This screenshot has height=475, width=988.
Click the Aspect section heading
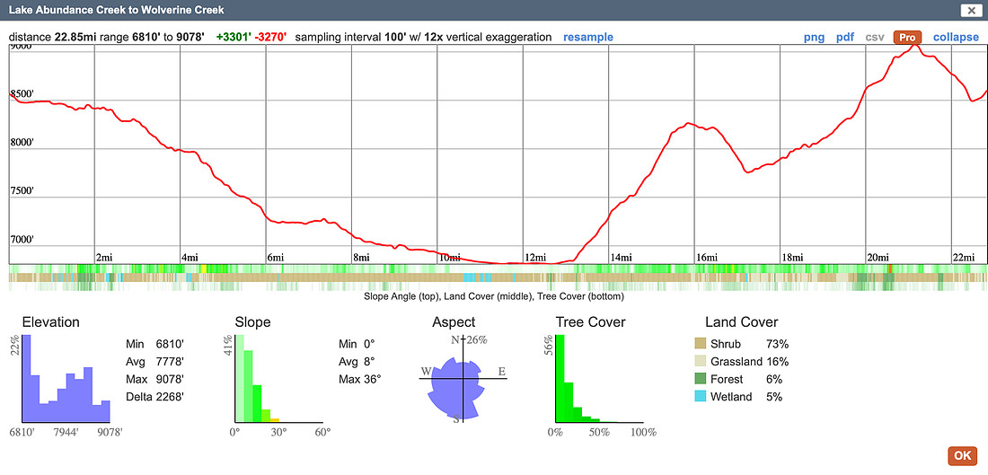(454, 322)
